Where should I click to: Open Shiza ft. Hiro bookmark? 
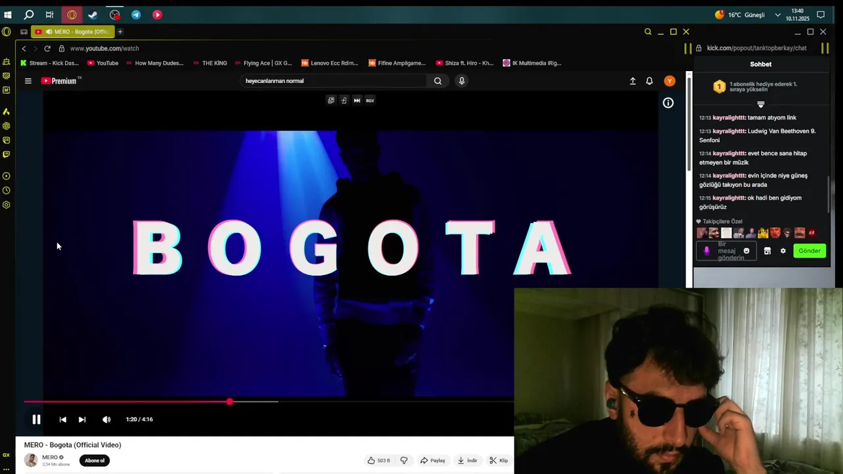tap(464, 63)
